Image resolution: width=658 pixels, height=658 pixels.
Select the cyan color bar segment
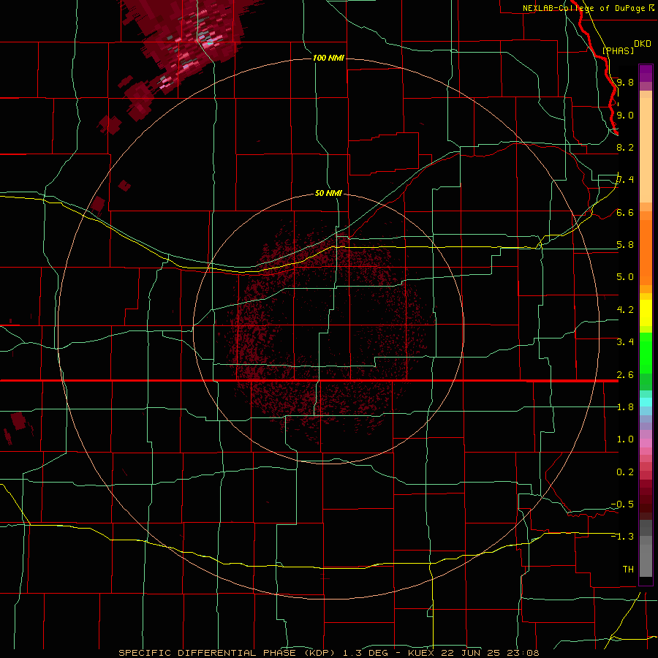pyautogui.click(x=646, y=402)
